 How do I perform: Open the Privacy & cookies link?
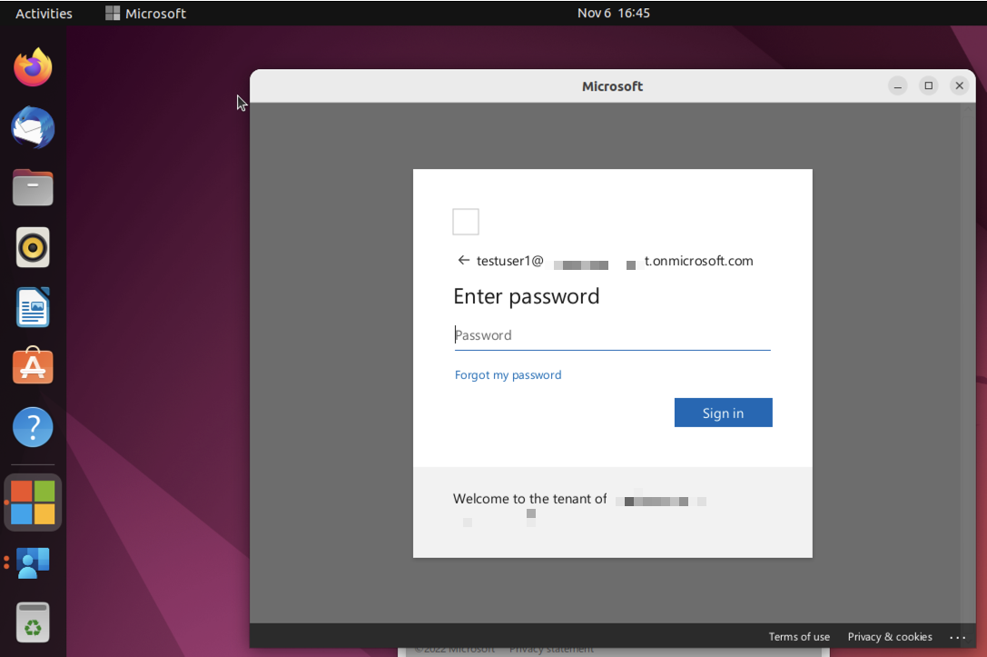(x=890, y=636)
